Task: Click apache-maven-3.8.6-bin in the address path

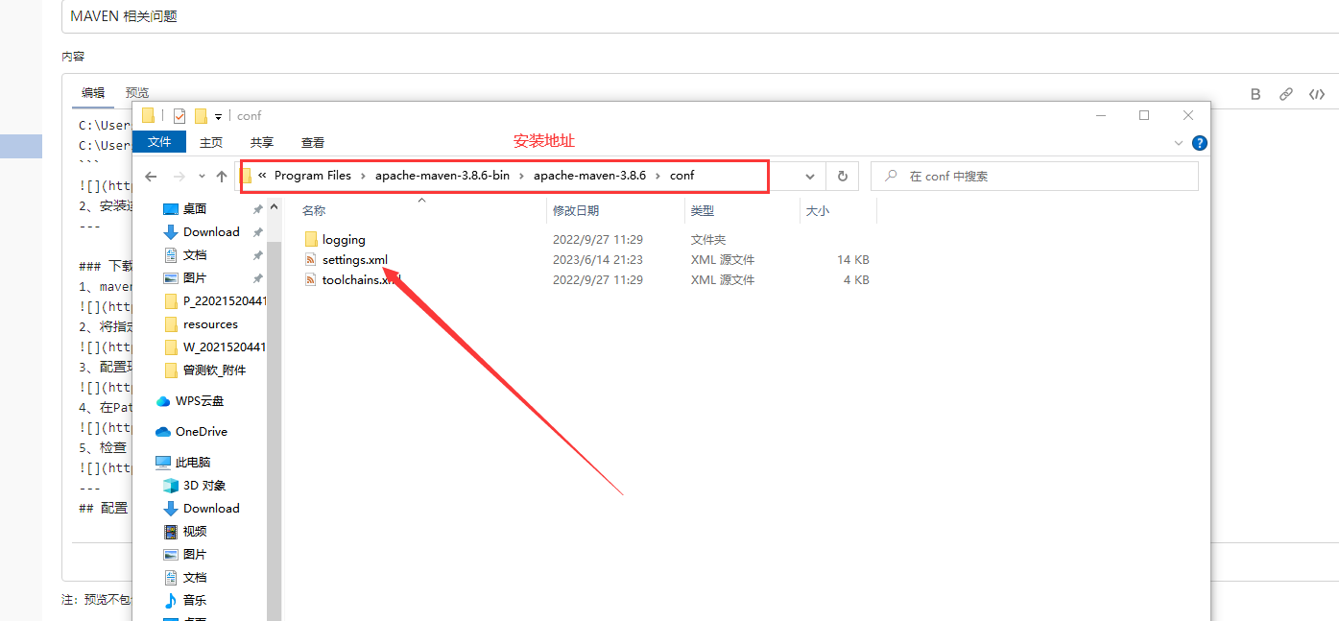Action: [x=442, y=176]
